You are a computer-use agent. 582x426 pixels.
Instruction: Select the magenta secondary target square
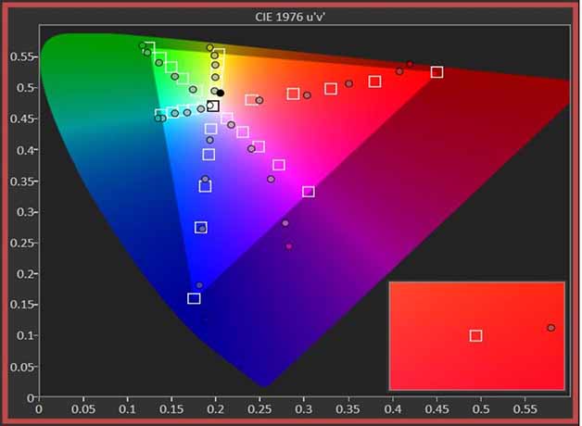[x=309, y=192]
